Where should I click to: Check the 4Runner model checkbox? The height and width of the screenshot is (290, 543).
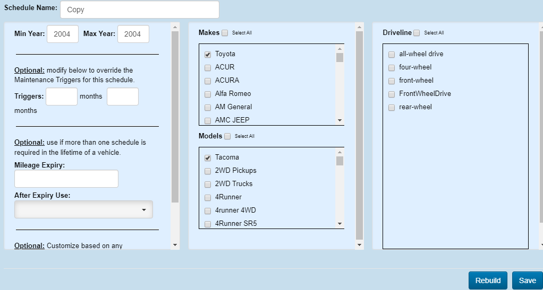(208, 197)
